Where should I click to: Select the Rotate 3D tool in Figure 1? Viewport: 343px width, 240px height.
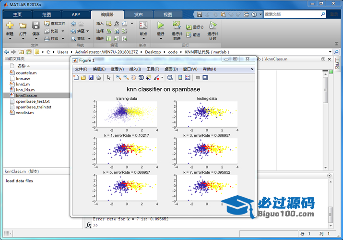141,77
